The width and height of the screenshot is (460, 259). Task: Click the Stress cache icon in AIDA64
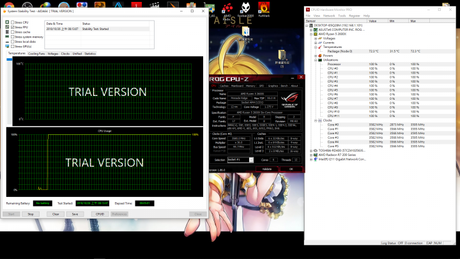click(x=7, y=32)
